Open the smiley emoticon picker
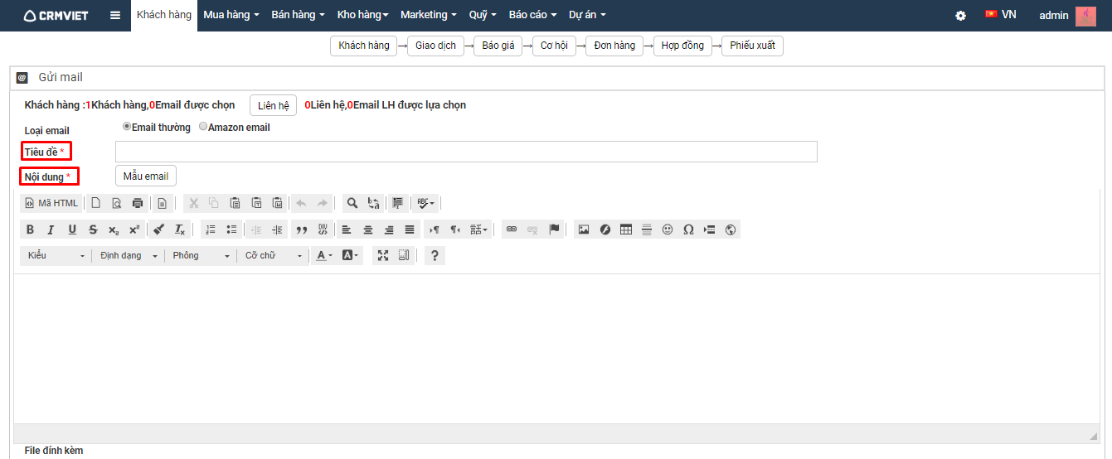 click(668, 229)
